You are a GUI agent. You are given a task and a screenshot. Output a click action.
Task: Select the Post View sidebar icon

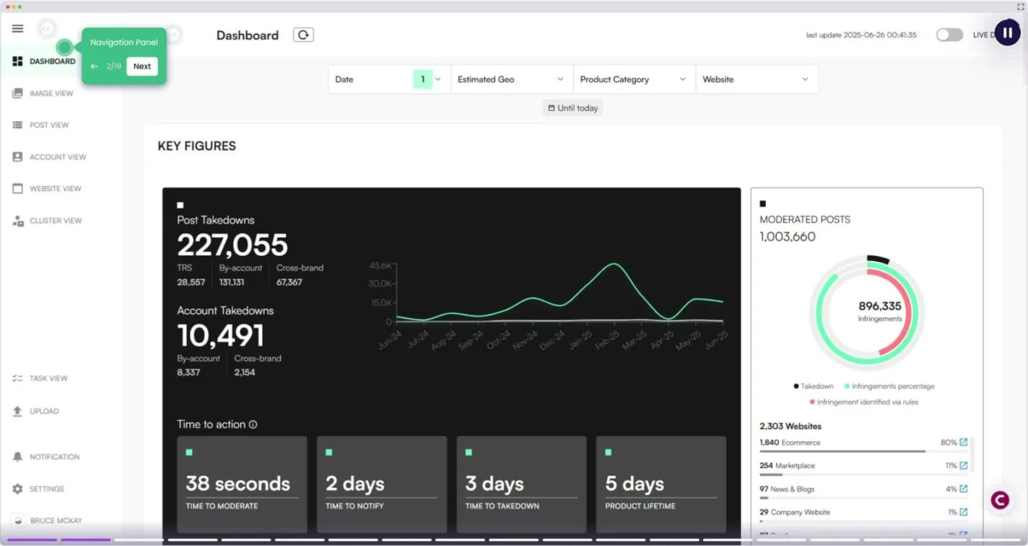pyautogui.click(x=49, y=125)
